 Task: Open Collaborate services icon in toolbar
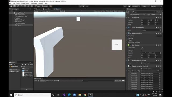point(125,6)
